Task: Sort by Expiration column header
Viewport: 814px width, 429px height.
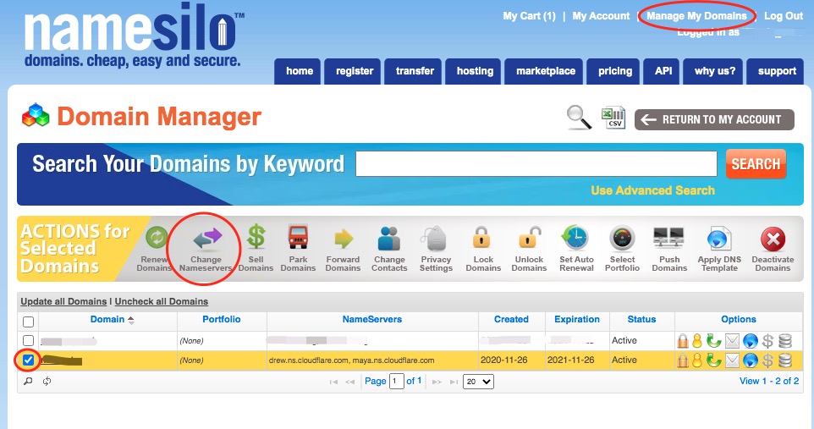Action: point(577,319)
